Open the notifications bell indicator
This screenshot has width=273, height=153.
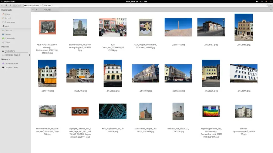coord(266,2)
